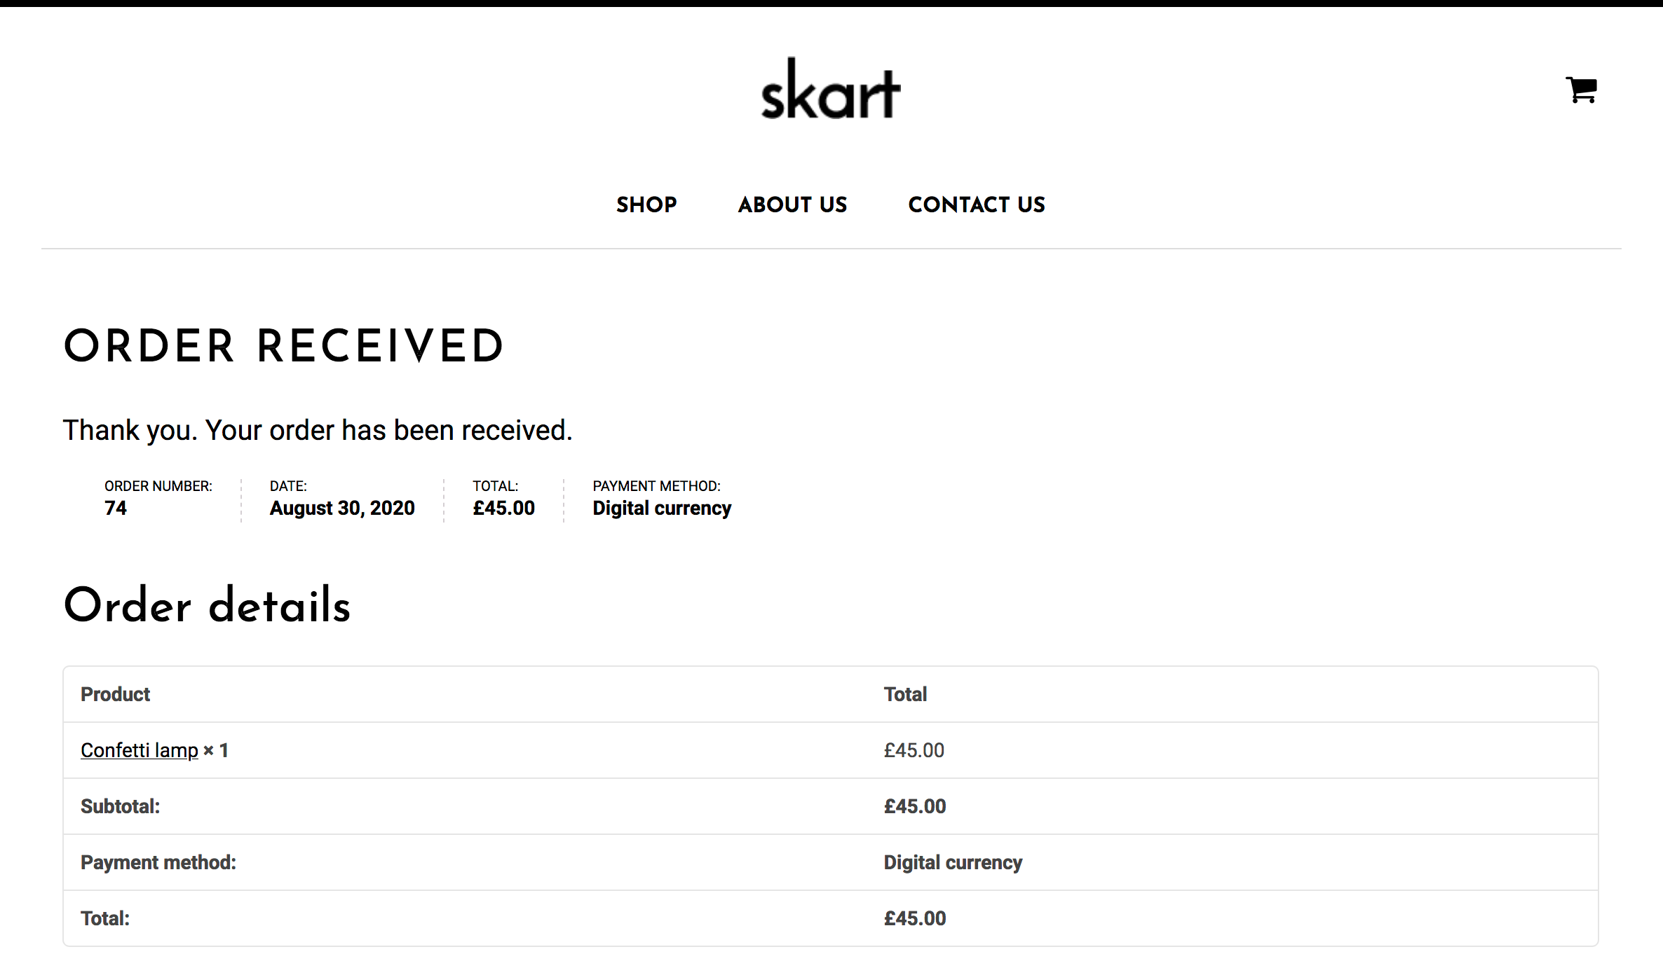
Task: Navigate to CONTACT US
Action: [x=977, y=205]
